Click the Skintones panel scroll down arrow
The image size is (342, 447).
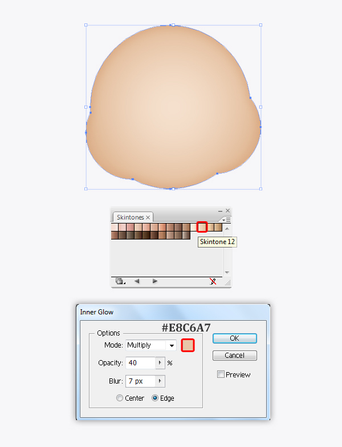[227, 273]
